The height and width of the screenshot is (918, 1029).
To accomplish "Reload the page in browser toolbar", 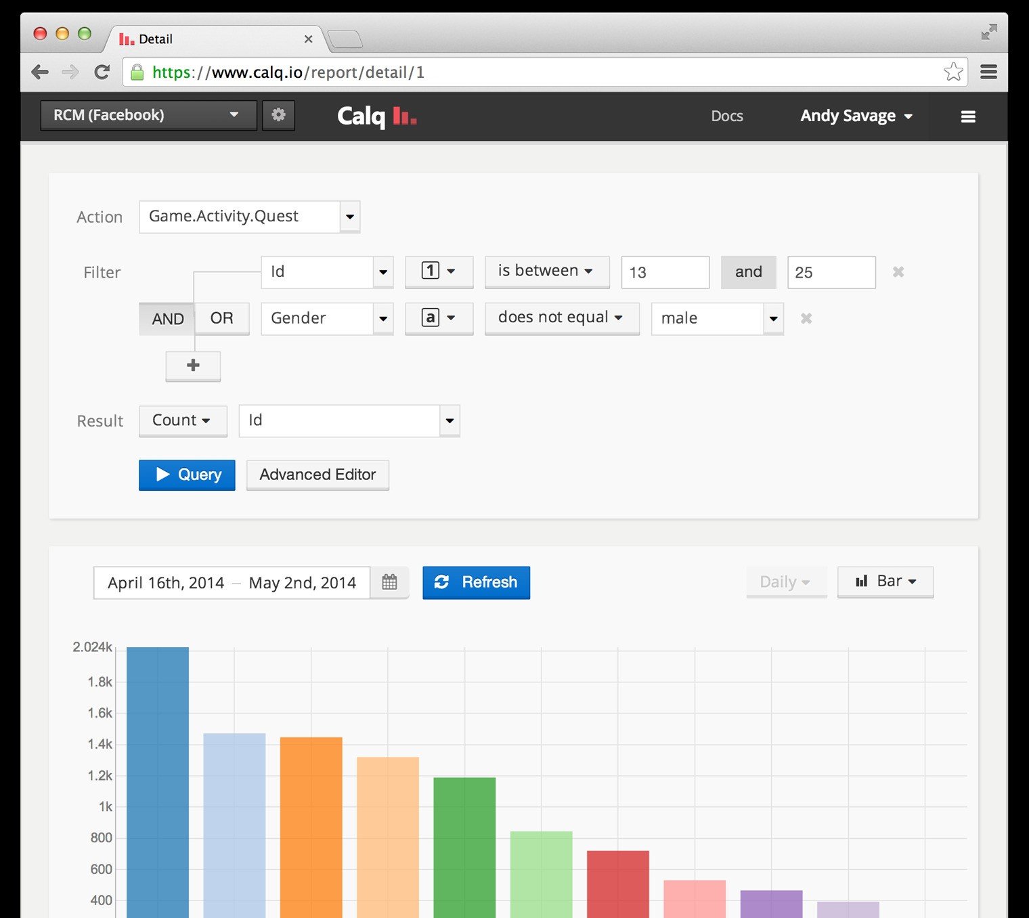I will click(x=102, y=72).
